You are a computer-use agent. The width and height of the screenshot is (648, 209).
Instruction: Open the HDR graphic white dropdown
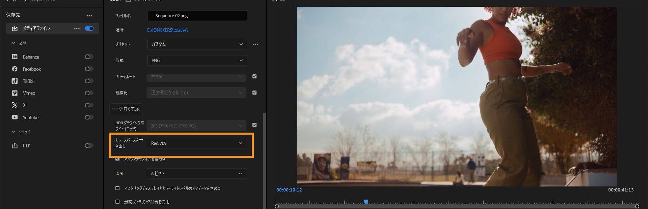point(197,126)
